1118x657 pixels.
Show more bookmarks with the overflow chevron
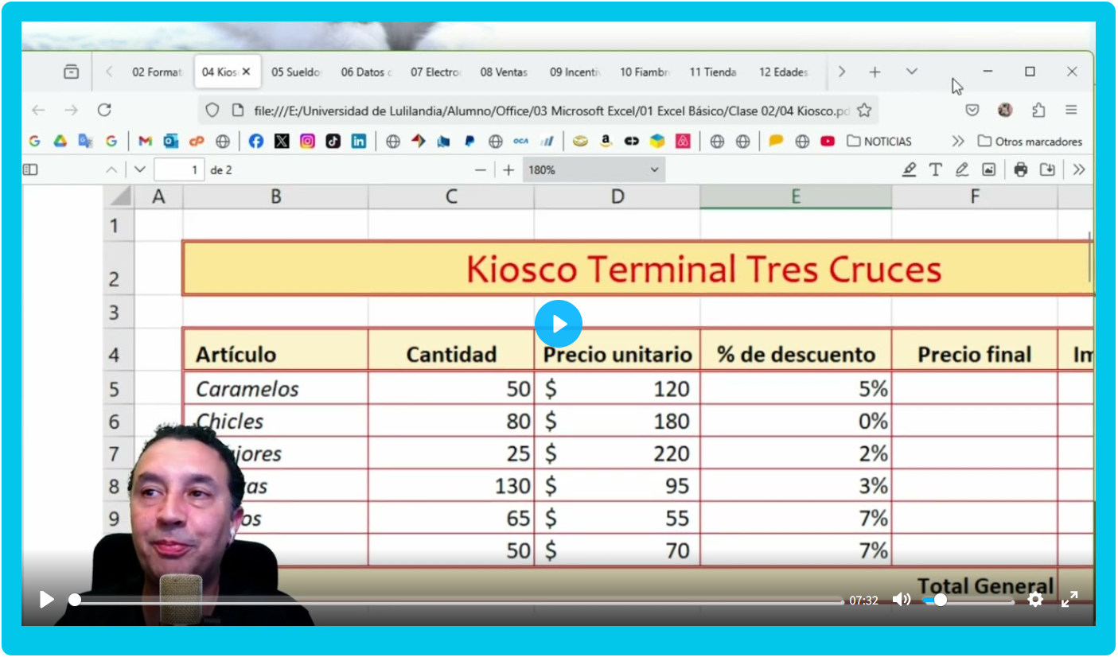[958, 141]
